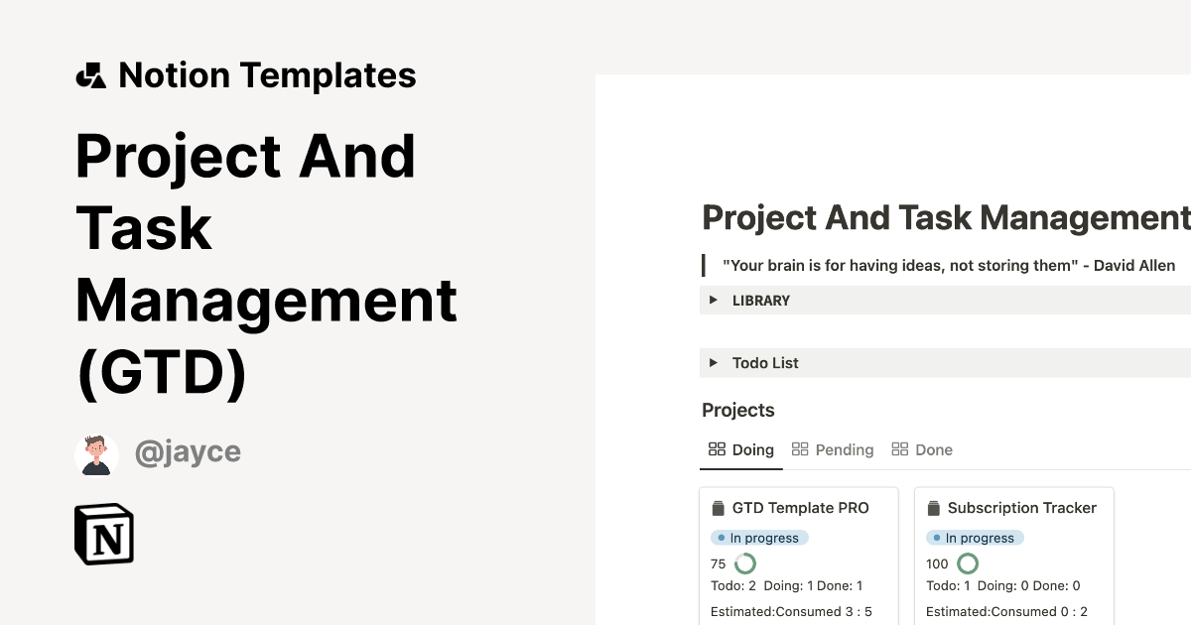Open the @jayce profile link
1191x625 pixels.
(x=188, y=452)
